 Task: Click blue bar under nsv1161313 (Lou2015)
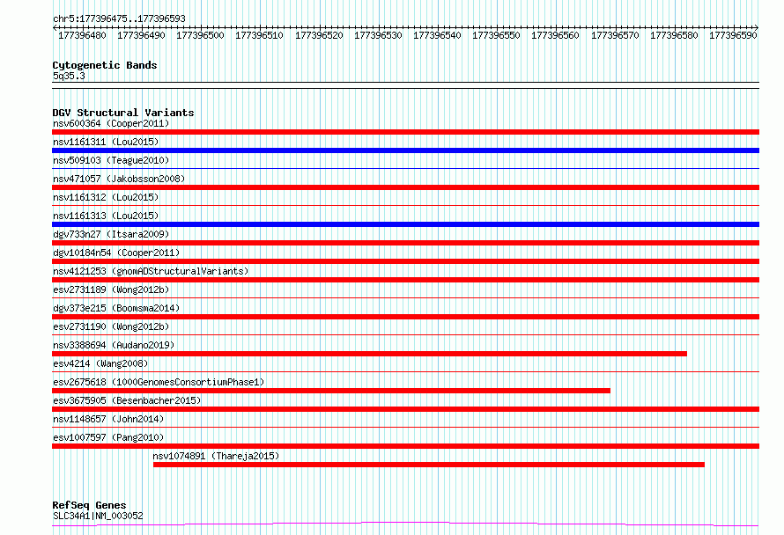pyautogui.click(x=405, y=224)
